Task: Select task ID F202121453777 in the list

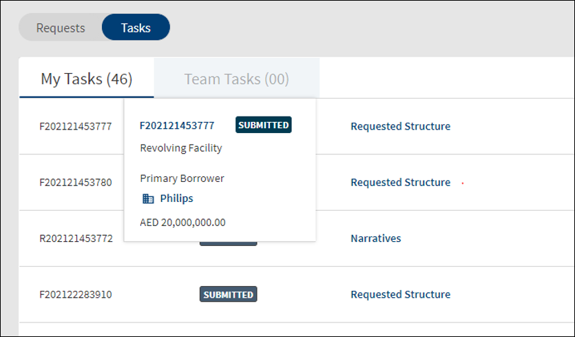Action: click(76, 126)
